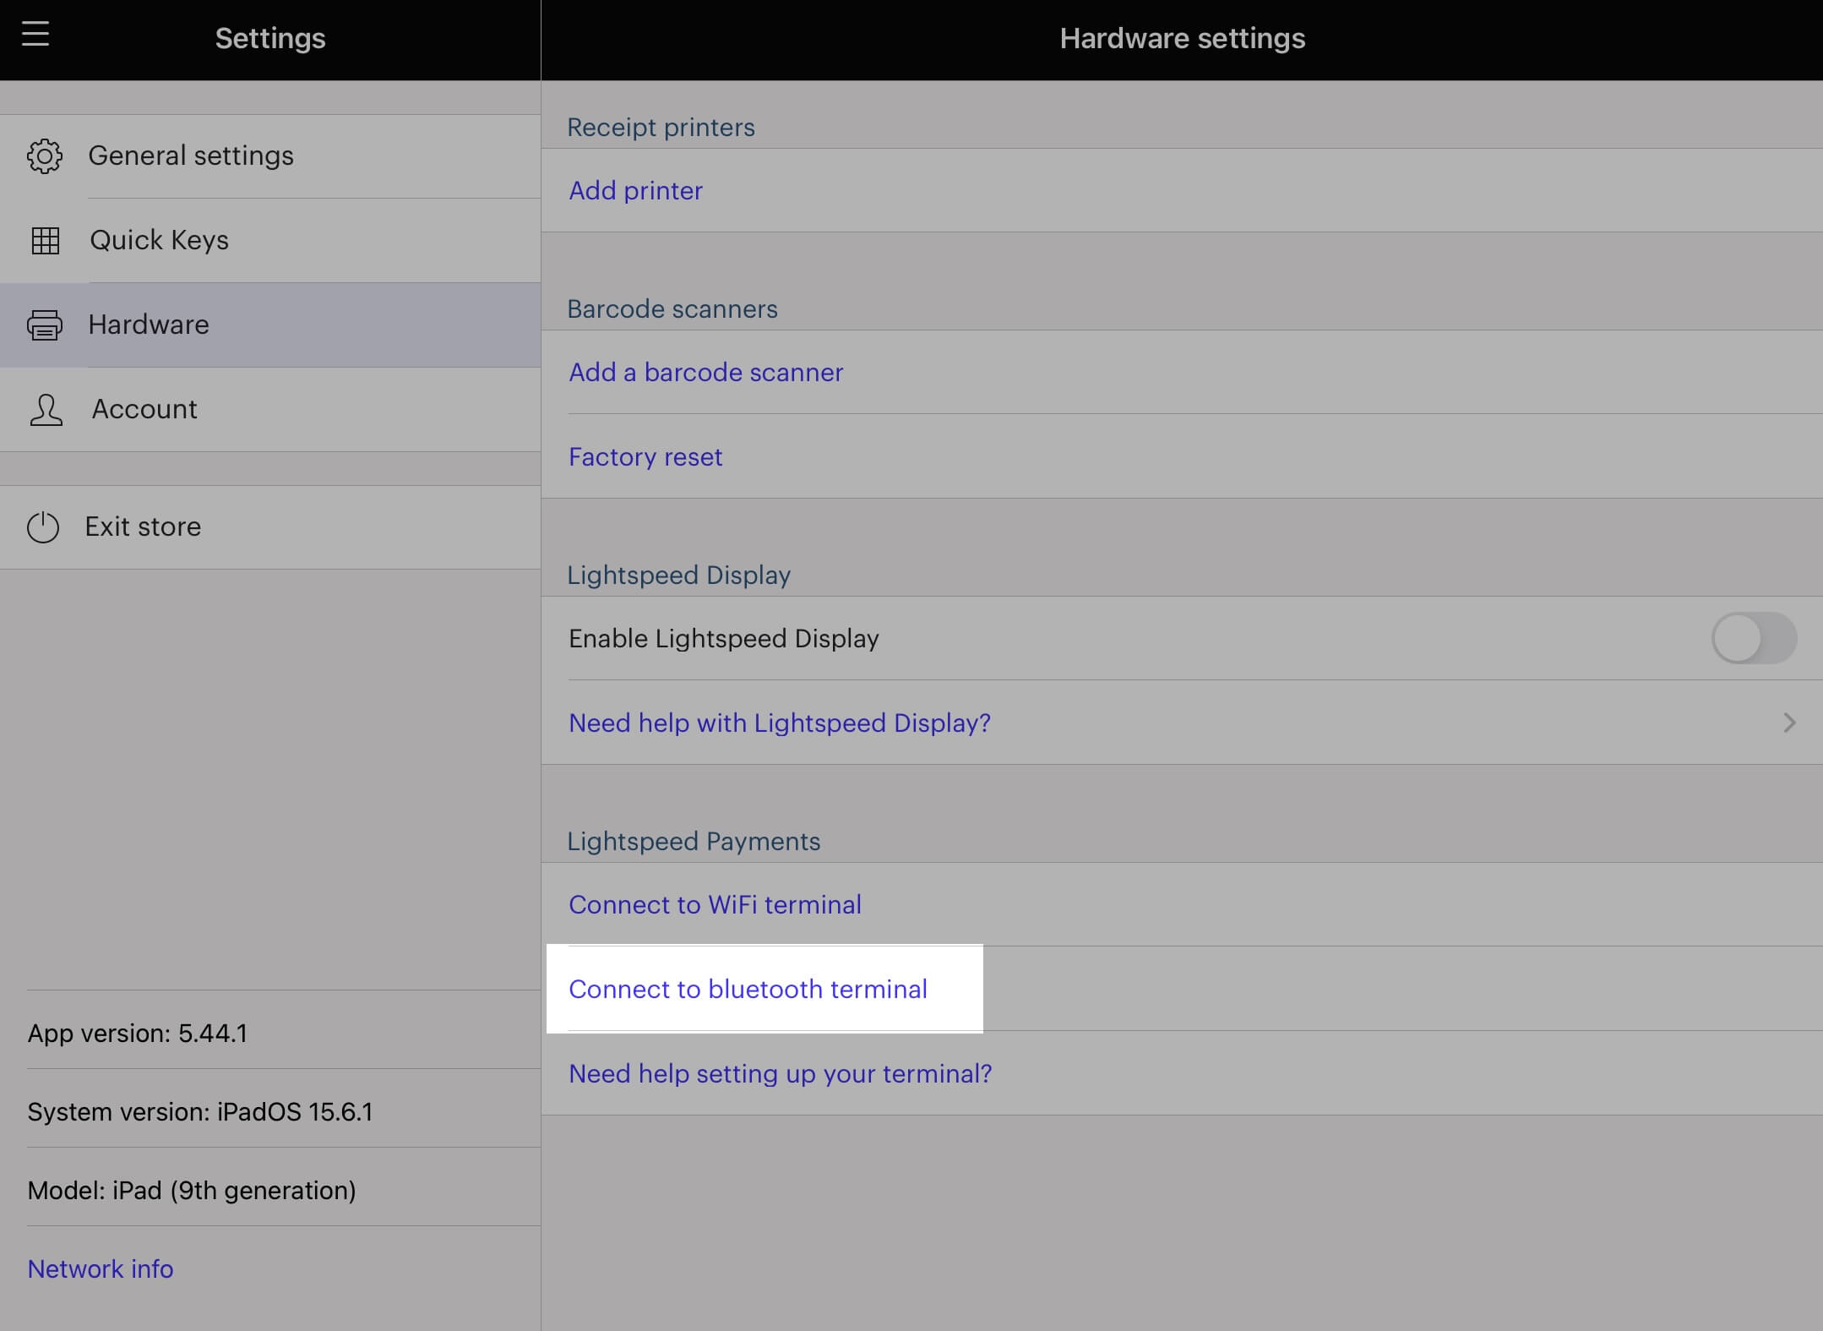Select Factory reset under Barcode scanners

[645, 457]
